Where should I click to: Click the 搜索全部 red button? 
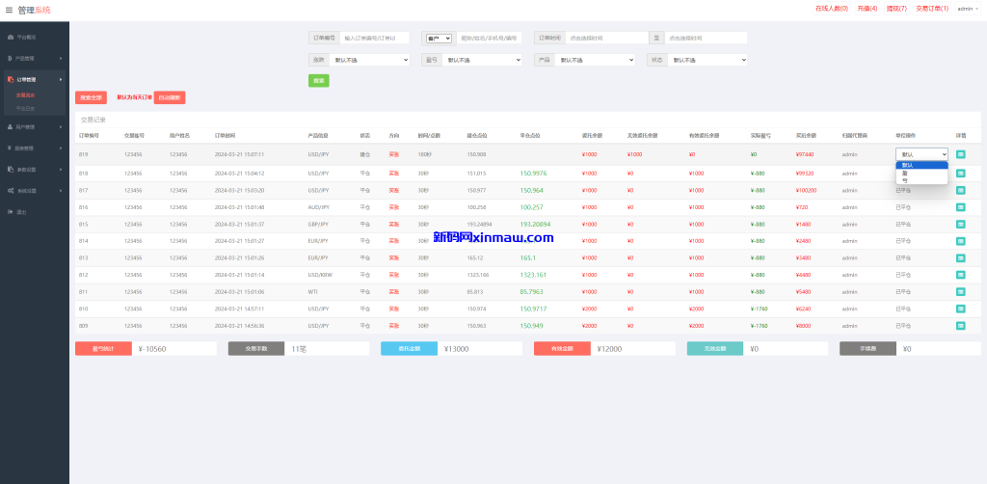click(91, 97)
